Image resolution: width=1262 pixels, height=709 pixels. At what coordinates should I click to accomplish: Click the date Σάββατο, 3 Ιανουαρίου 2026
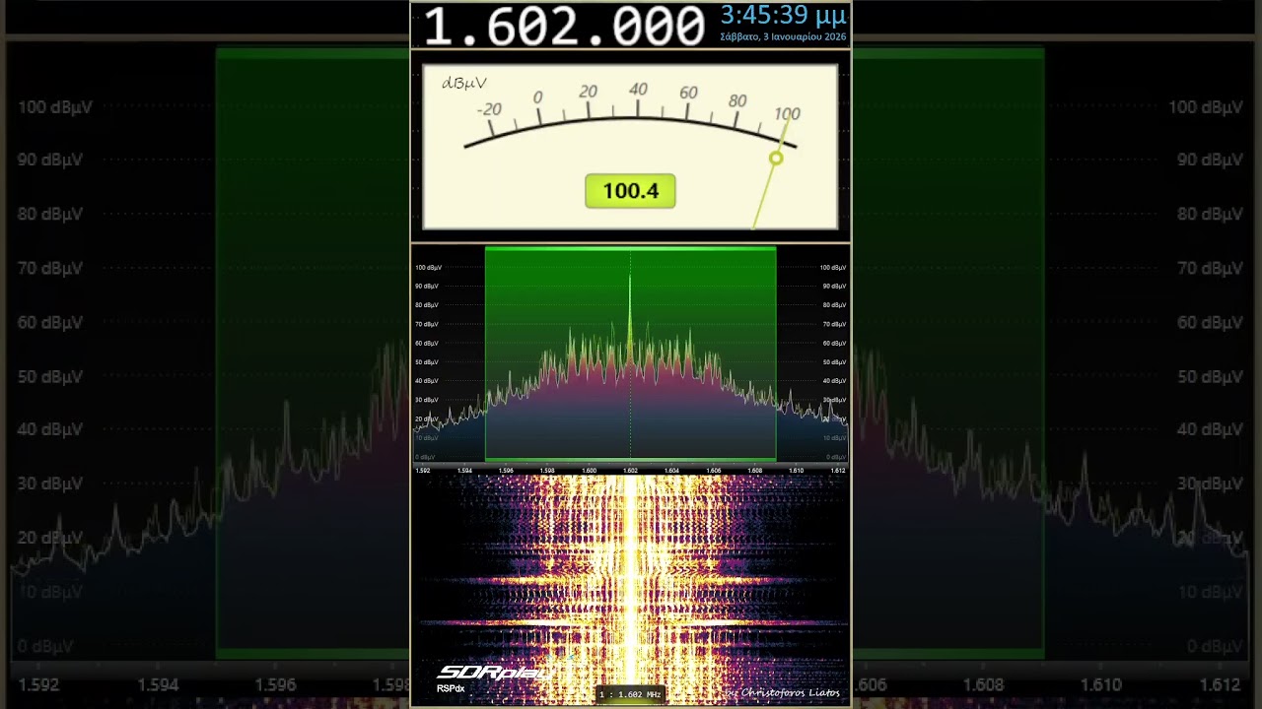pyautogui.click(x=783, y=37)
